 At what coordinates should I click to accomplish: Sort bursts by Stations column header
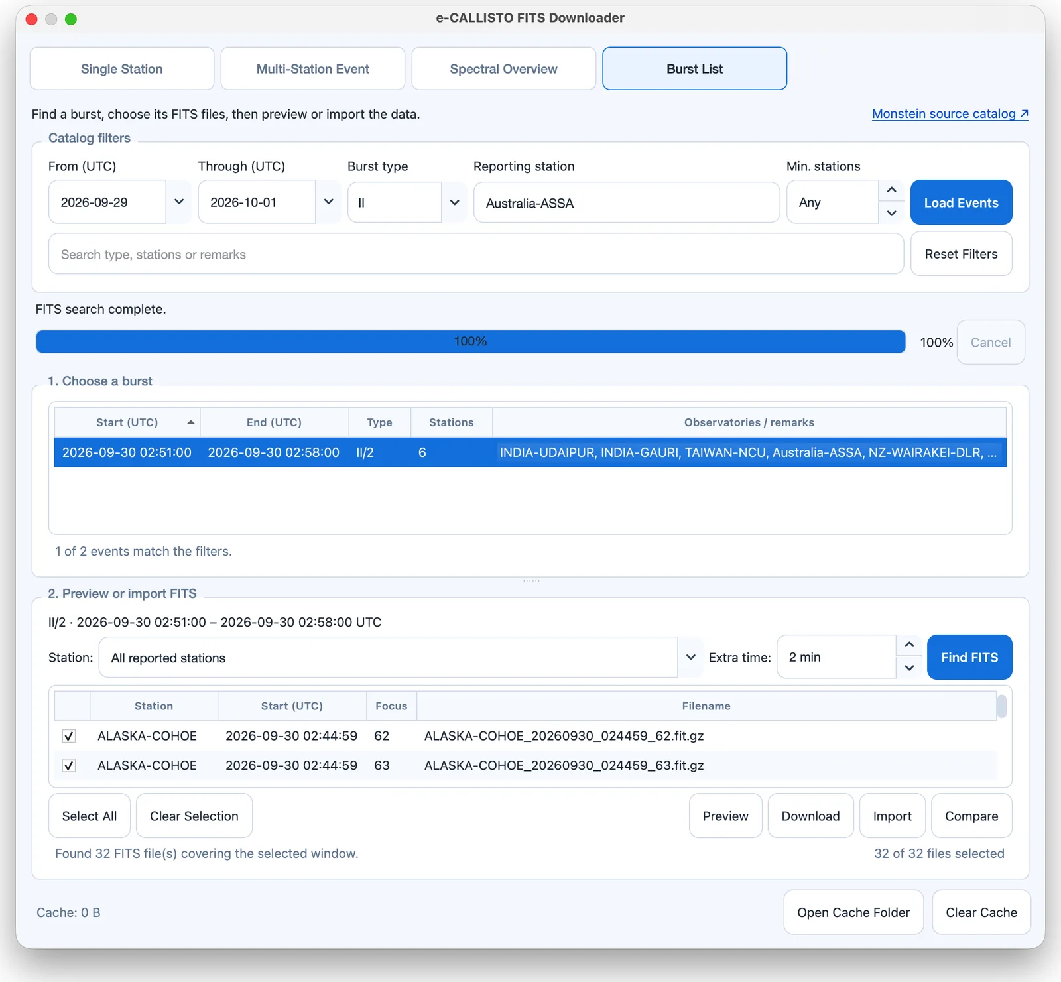[x=452, y=422]
